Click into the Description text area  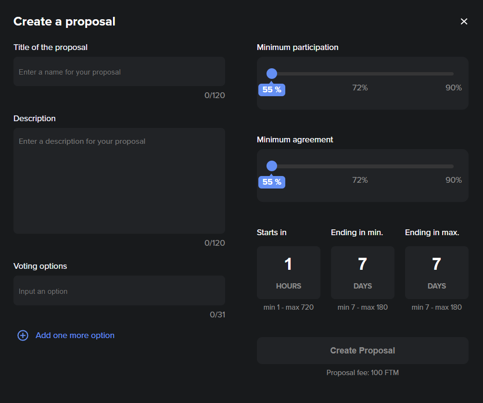click(x=119, y=180)
